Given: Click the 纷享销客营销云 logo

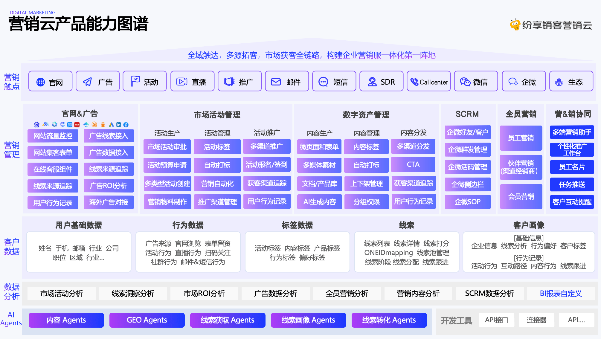Looking at the screenshot, I should pyautogui.click(x=551, y=25).
